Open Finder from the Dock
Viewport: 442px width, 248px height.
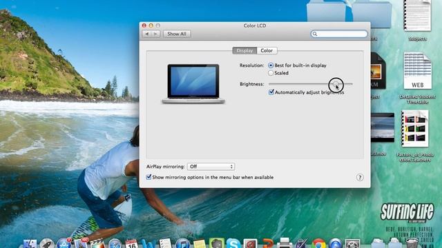[x=30, y=244]
